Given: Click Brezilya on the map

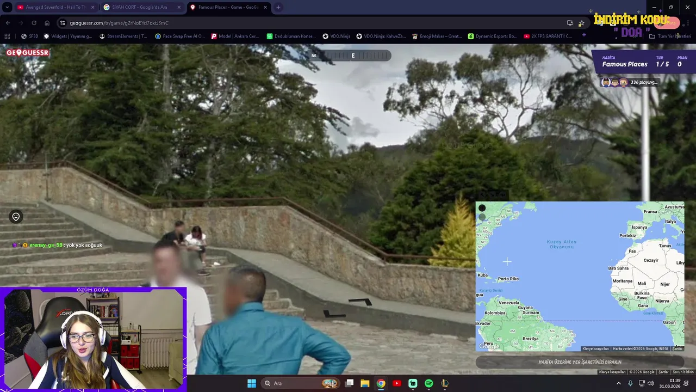Looking at the screenshot, I should 530,338.
